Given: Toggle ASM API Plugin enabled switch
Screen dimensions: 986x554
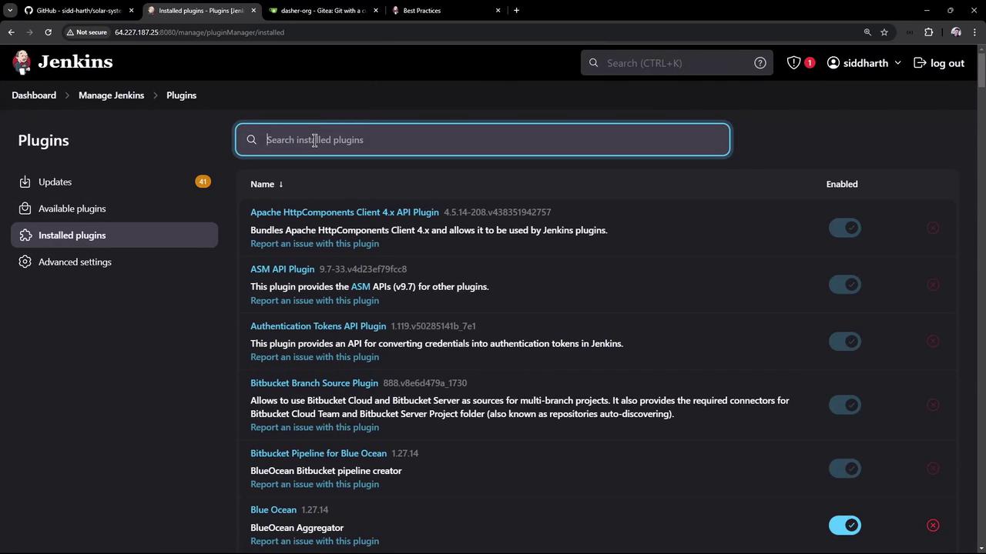Looking at the screenshot, I should (845, 285).
